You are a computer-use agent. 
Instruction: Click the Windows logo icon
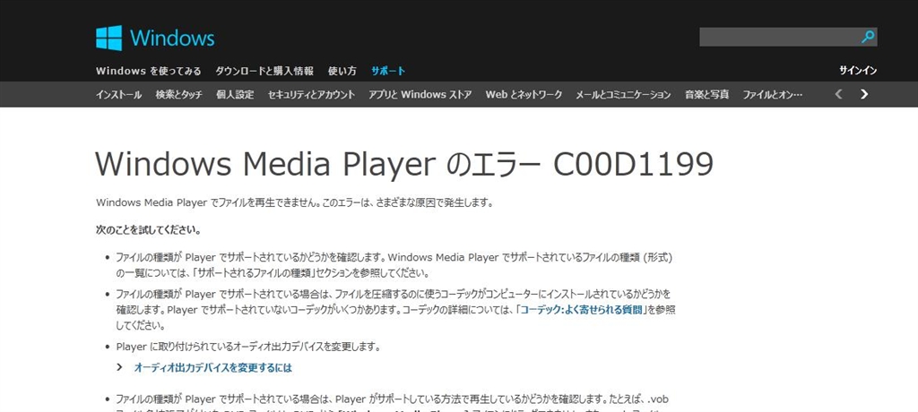(x=108, y=38)
